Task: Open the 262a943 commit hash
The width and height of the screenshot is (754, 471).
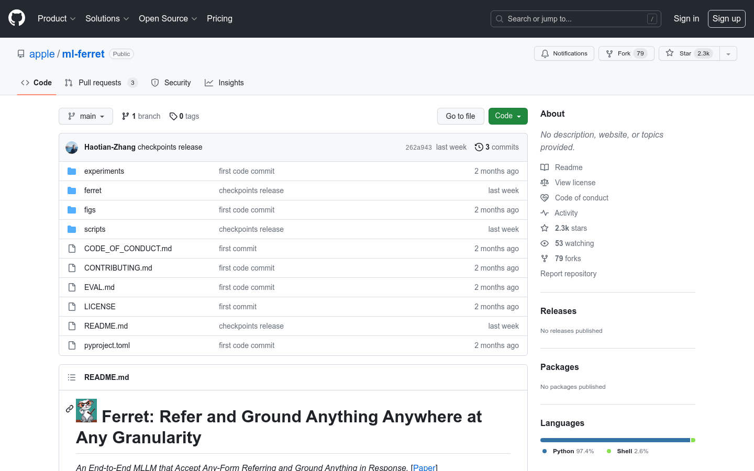Action: click(x=418, y=148)
